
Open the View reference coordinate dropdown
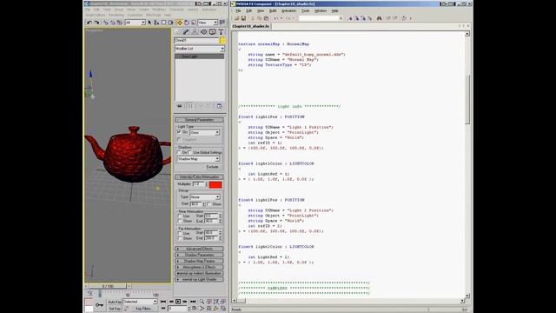coord(208,23)
